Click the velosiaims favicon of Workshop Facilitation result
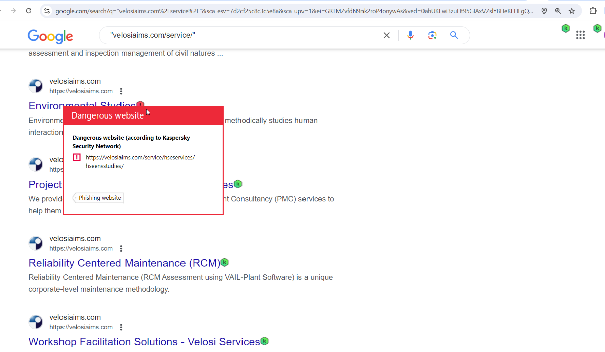605x352 pixels. coord(36,322)
